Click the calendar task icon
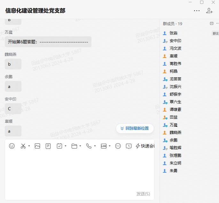The image size is (219, 203). pos(59,146)
